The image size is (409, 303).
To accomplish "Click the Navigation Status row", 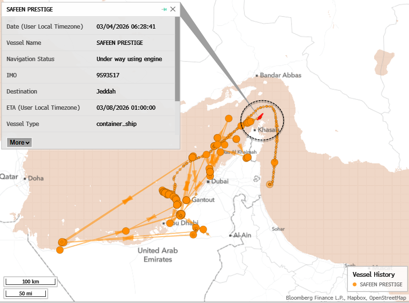I will 90,59.
